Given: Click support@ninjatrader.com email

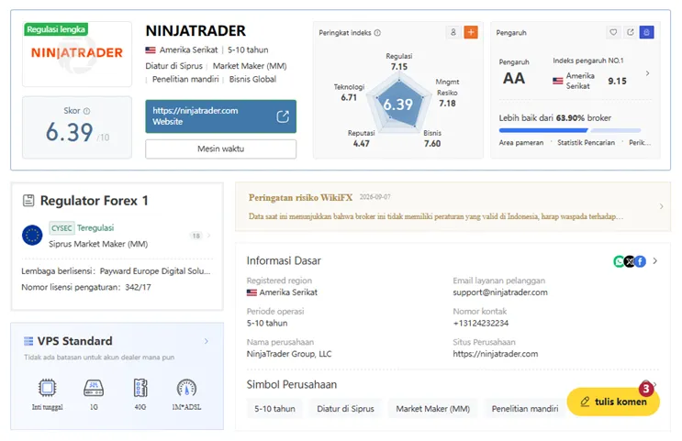Looking at the screenshot, I should [500, 292].
